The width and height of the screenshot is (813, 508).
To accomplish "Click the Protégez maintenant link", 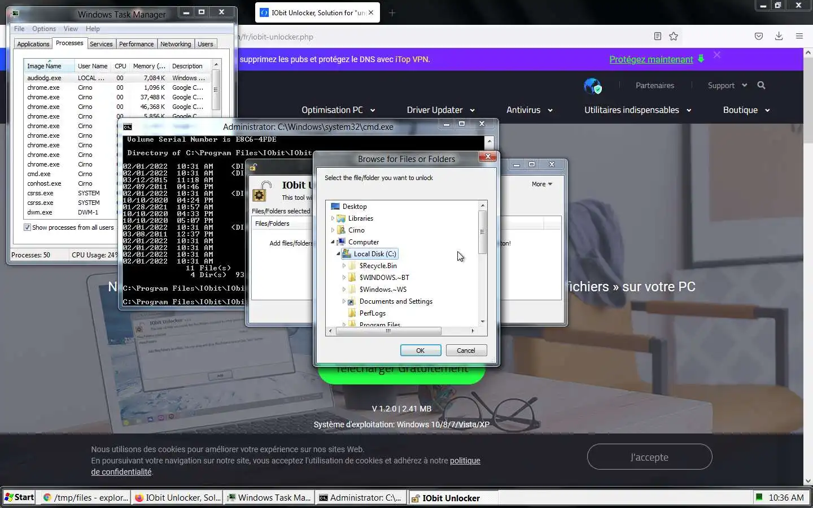I will tap(651, 59).
